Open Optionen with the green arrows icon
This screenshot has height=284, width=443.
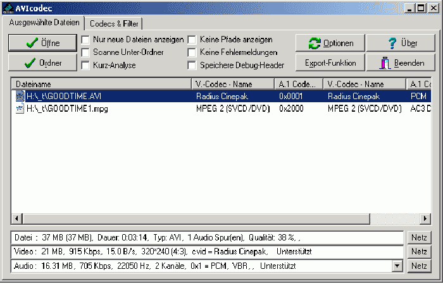(x=330, y=43)
